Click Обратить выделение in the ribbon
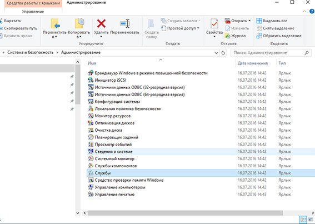The height and width of the screenshot is (224, 315). click(279, 36)
